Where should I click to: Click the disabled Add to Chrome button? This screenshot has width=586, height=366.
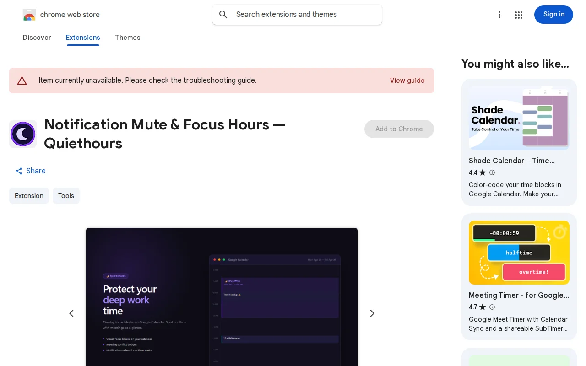399,129
